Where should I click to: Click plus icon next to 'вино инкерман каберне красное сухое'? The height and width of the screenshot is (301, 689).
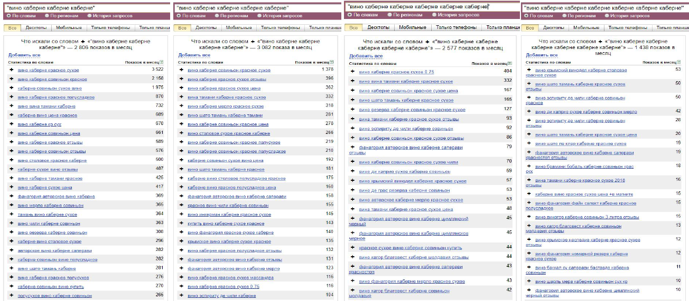click(182, 215)
